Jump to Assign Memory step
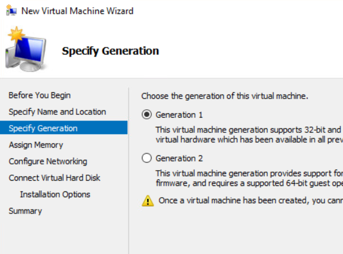This screenshot has height=254, width=343. [x=36, y=145]
